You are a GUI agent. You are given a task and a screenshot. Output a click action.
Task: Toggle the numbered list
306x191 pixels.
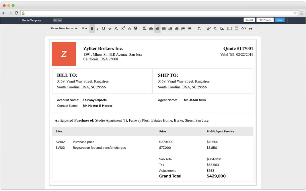(x=183, y=28)
